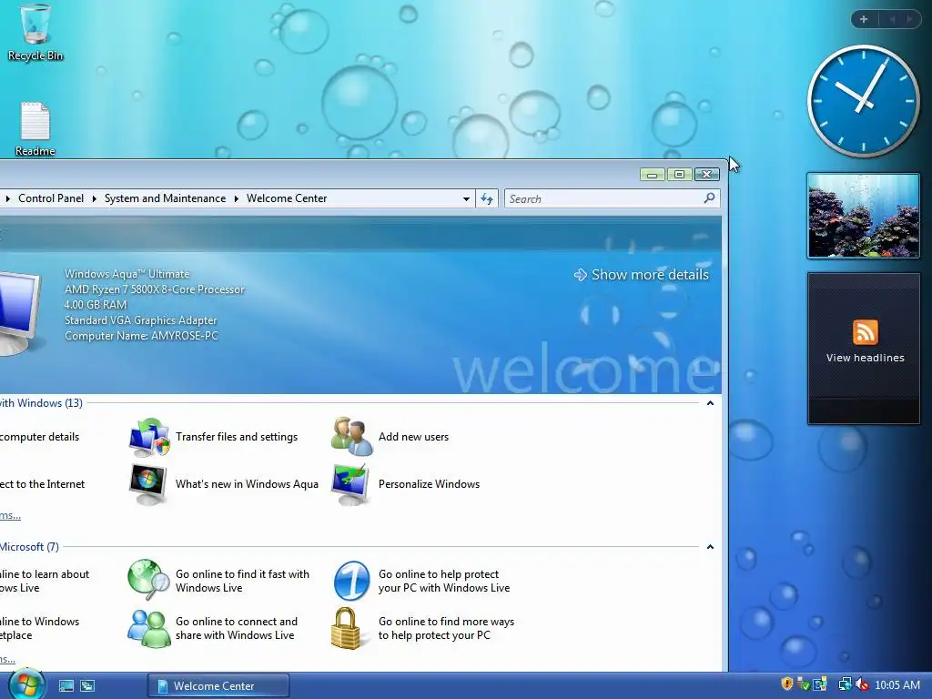
Task: Click Go online to help protect your PC
Action: pyautogui.click(x=444, y=581)
